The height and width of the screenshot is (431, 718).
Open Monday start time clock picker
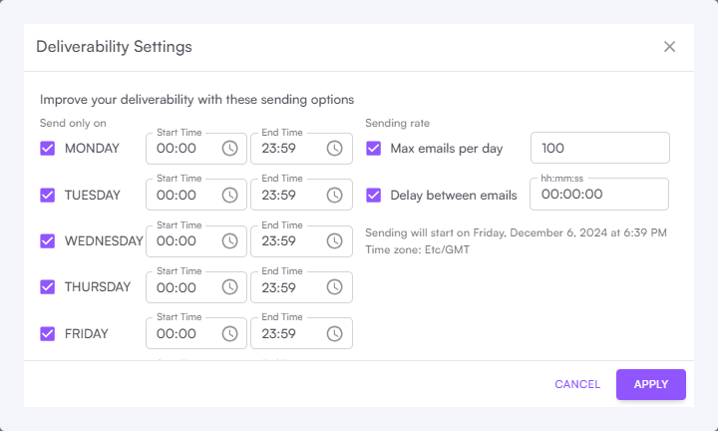(230, 149)
